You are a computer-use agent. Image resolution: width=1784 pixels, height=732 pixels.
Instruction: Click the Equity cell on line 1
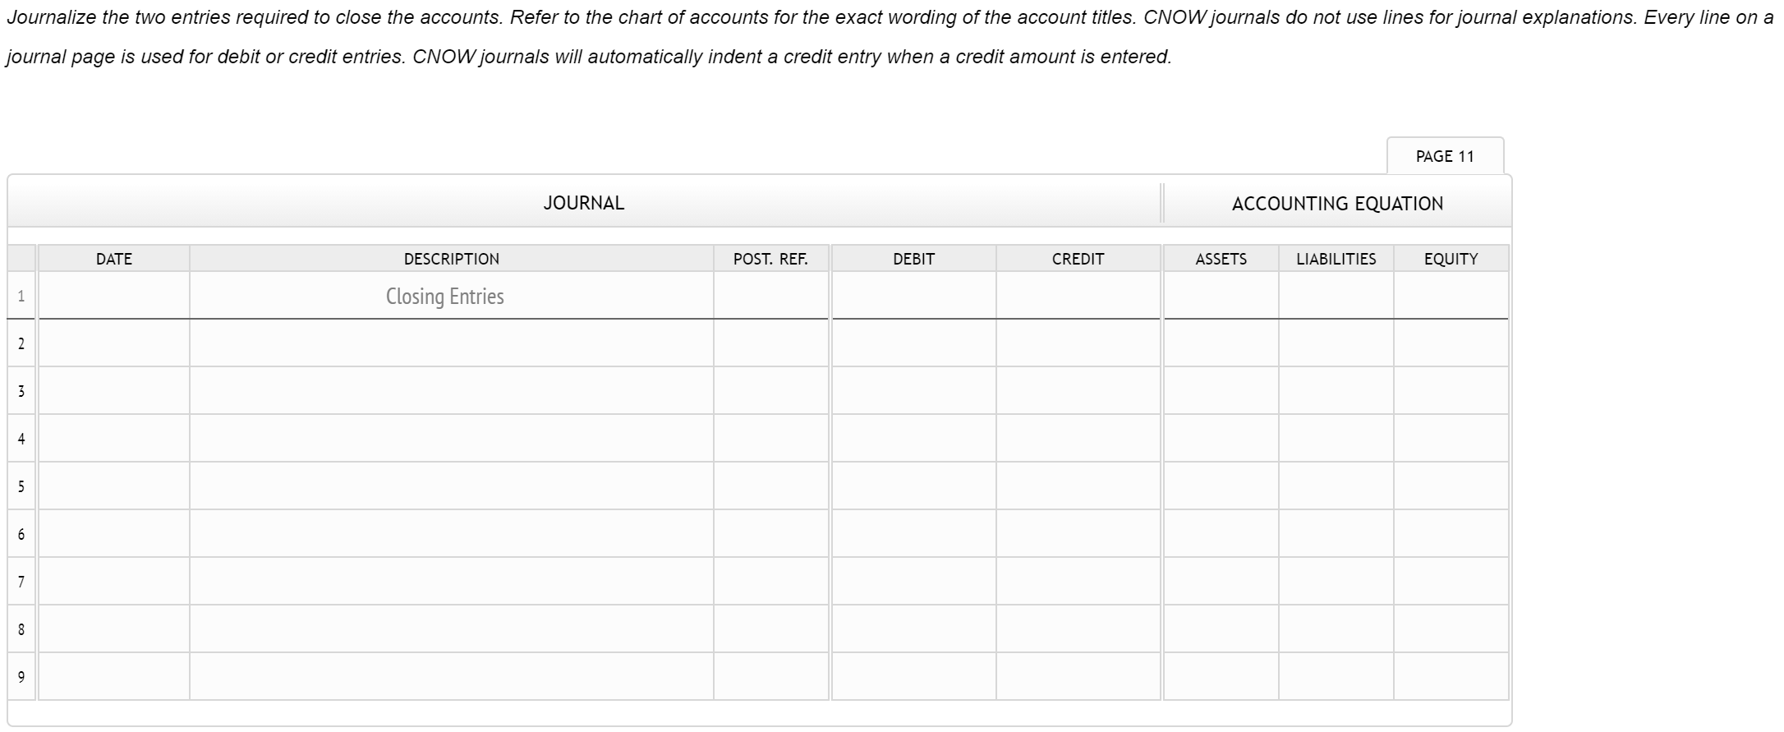pyautogui.click(x=1451, y=296)
